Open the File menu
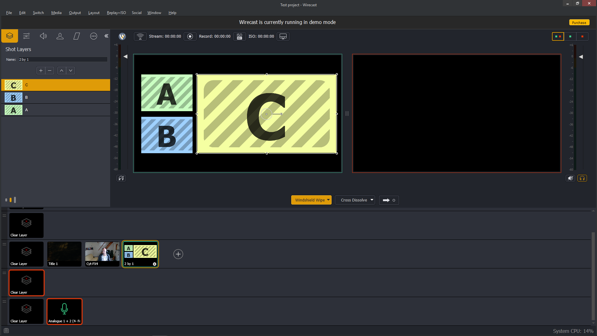 coord(9,13)
